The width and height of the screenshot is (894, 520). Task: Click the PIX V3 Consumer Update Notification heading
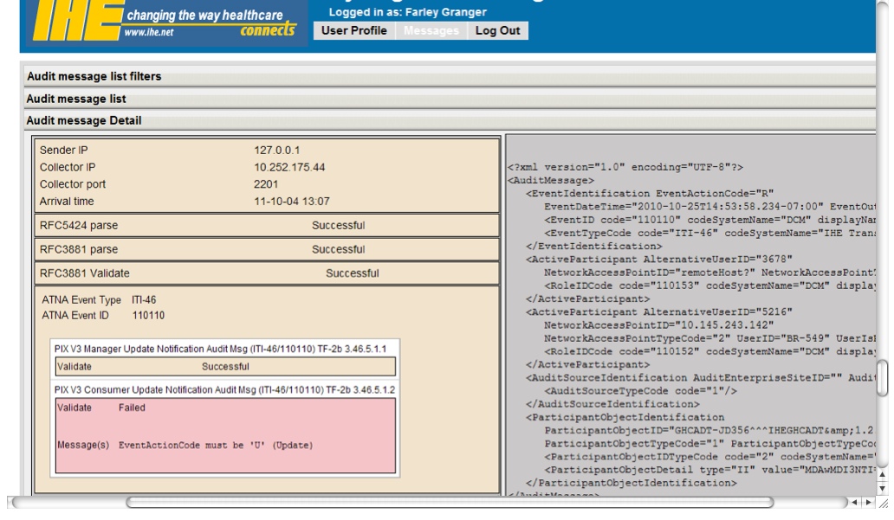point(223,390)
